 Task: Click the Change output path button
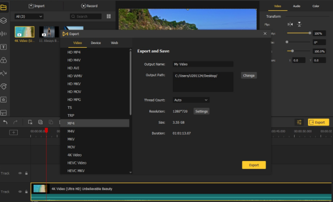coord(249,76)
